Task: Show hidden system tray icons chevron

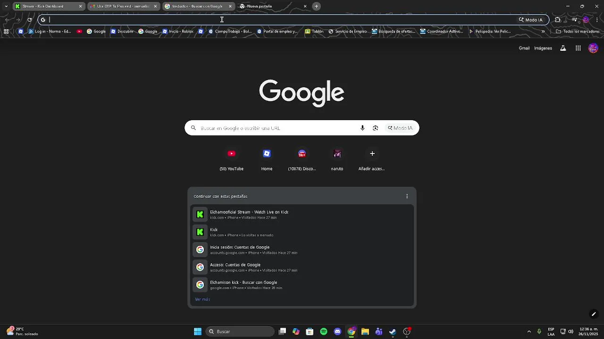Action: point(529,331)
